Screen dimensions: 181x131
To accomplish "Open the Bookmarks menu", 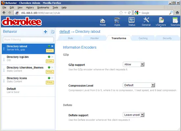I will point(43,8).
